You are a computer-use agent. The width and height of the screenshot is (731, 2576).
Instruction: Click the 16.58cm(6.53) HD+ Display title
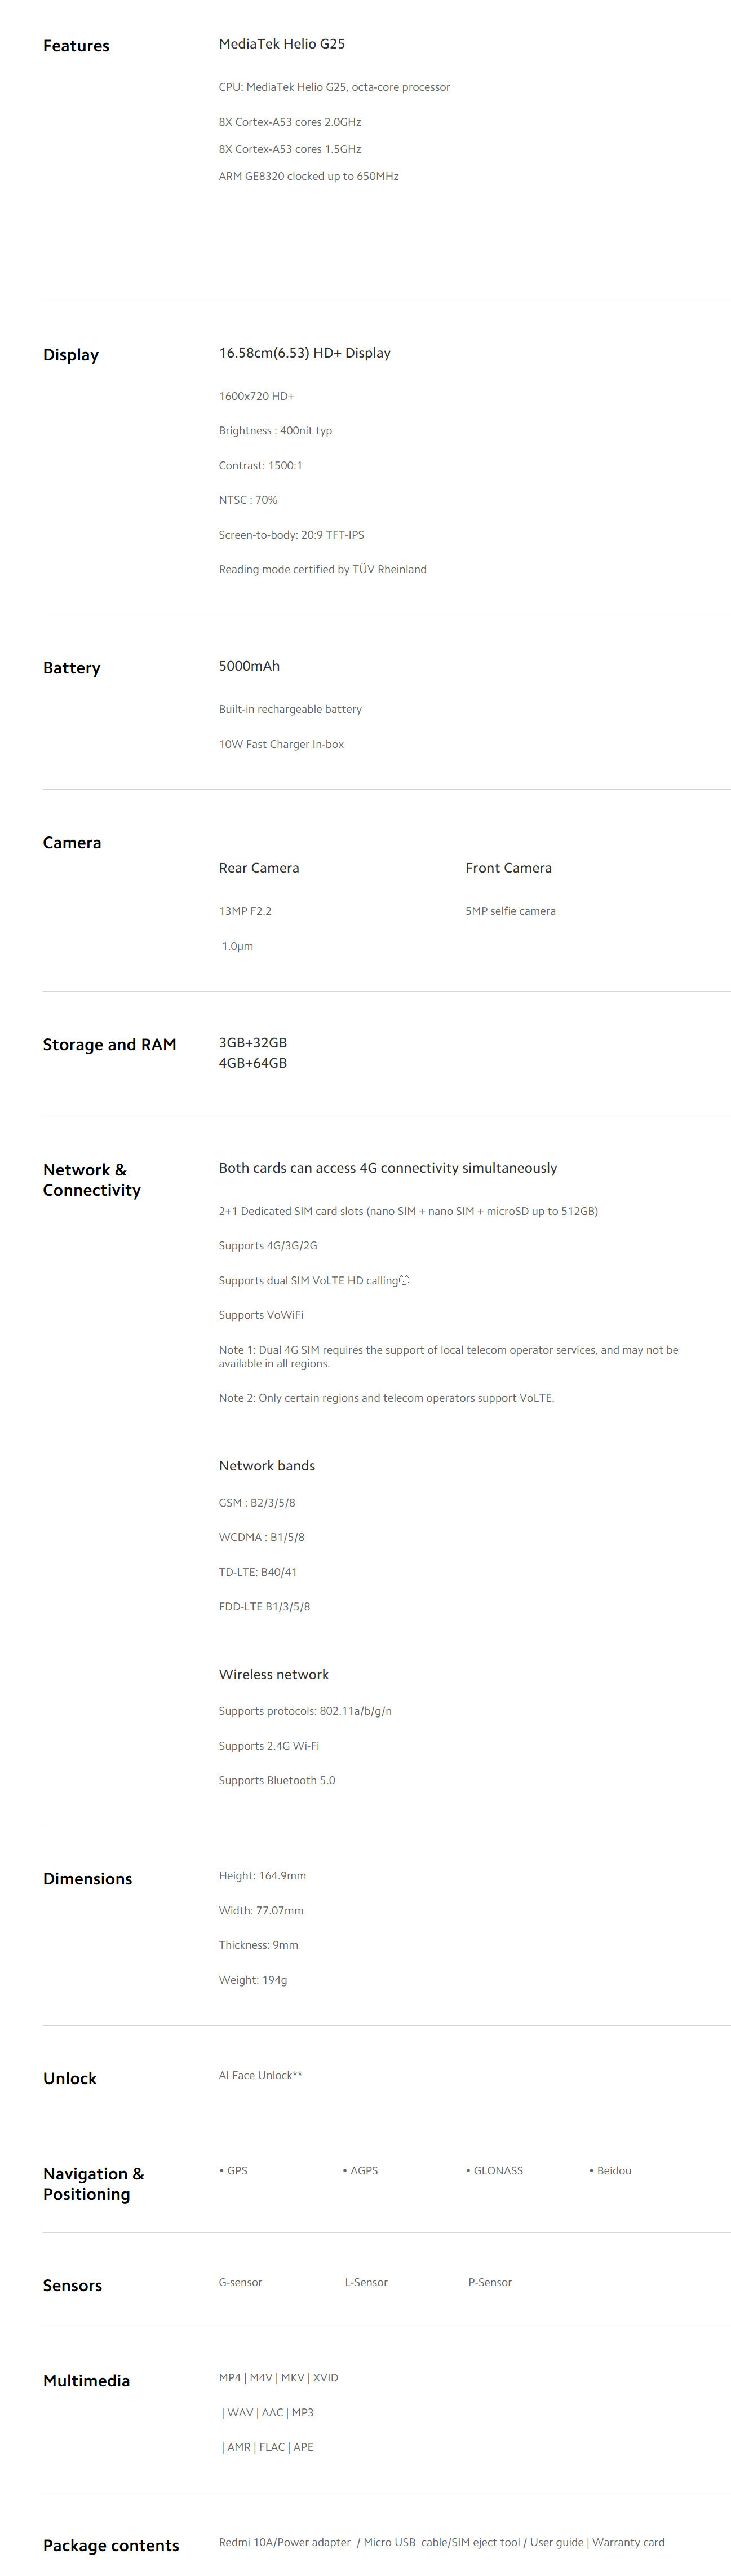[304, 353]
